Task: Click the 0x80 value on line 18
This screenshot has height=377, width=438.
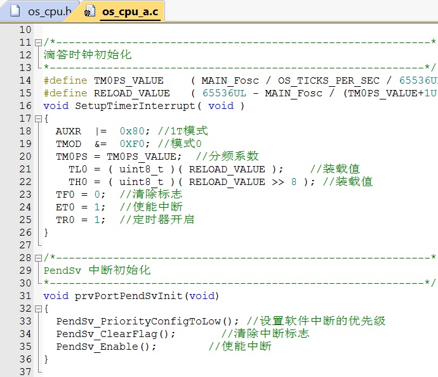Action: pyautogui.click(x=132, y=131)
